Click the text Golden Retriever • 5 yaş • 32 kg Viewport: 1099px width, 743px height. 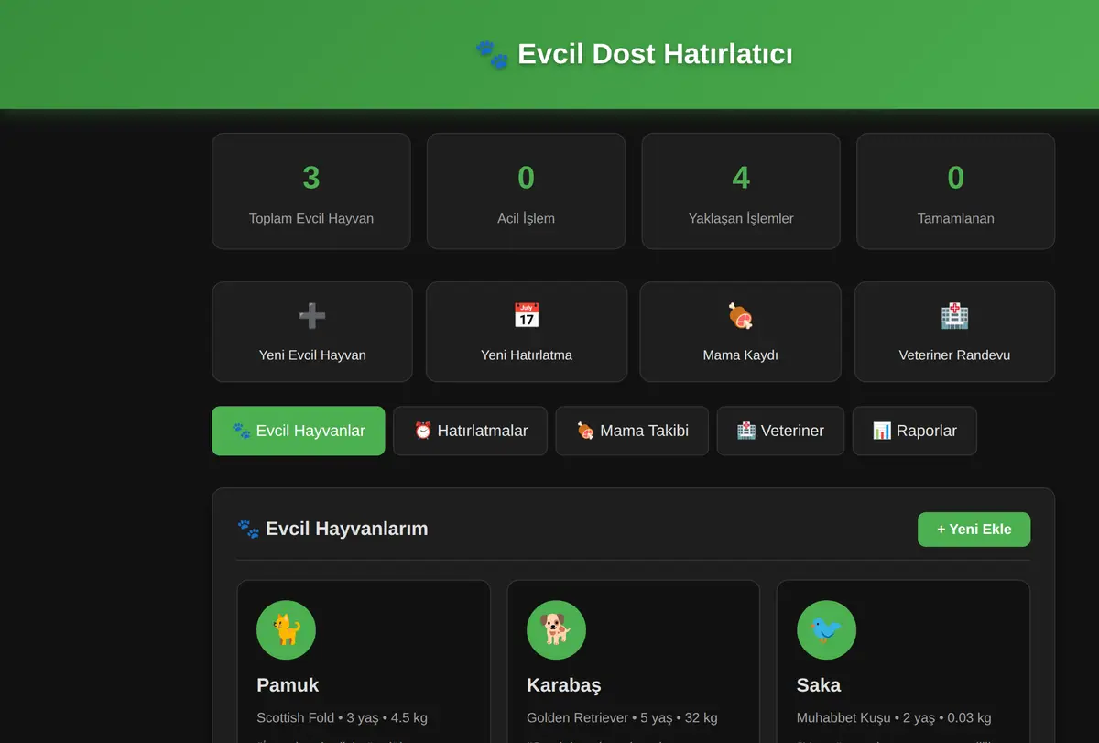point(622,718)
